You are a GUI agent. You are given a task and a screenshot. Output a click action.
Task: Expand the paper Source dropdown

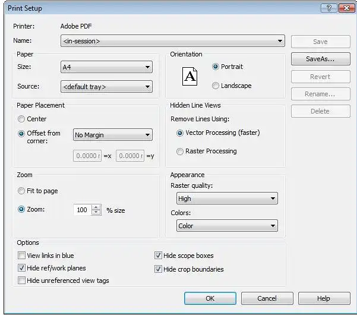[107, 87]
